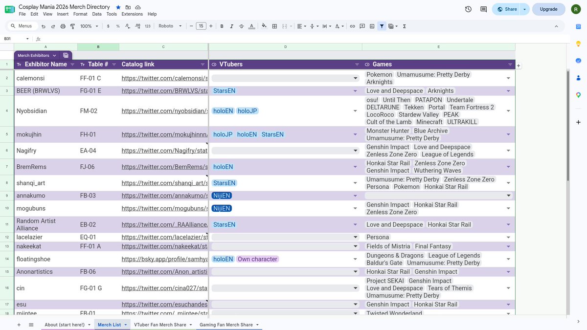Star the Cosplay Mania document
This screenshot has width=587, height=330.
[x=118, y=7]
